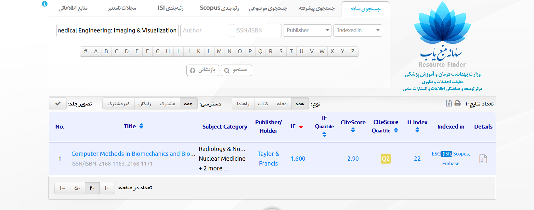Click the جستجو search button
Image resolution: width=534 pixels, height=210 pixels.
[x=236, y=70]
